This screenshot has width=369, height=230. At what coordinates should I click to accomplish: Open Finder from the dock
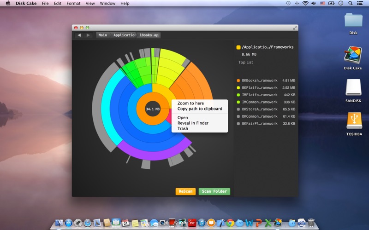click(x=59, y=223)
